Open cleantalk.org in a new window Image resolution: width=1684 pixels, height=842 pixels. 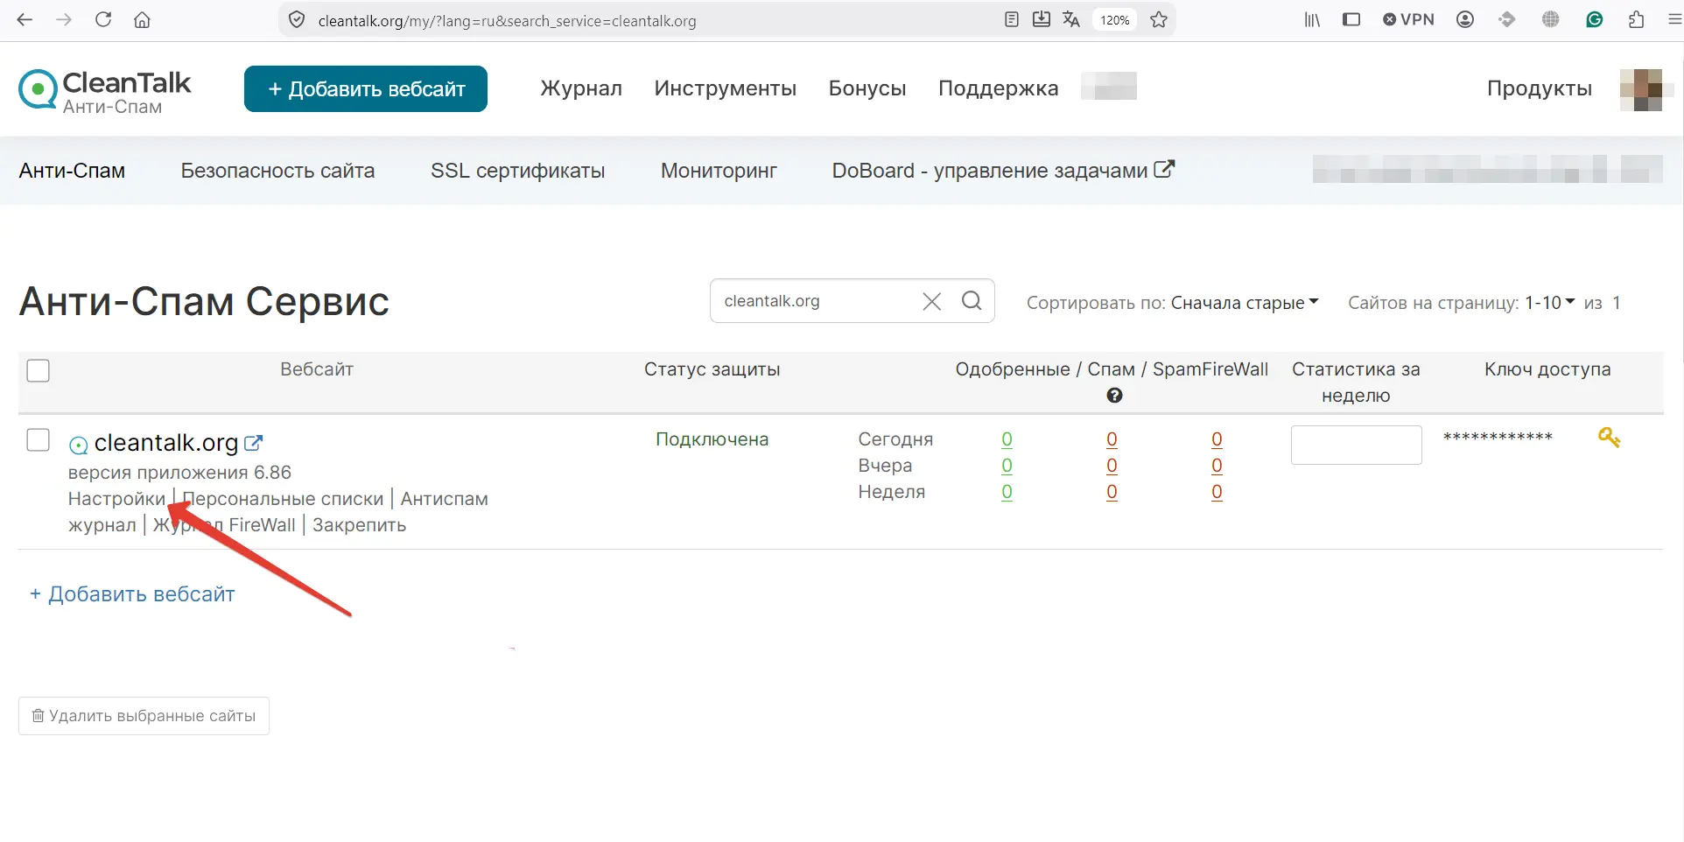[x=253, y=443]
